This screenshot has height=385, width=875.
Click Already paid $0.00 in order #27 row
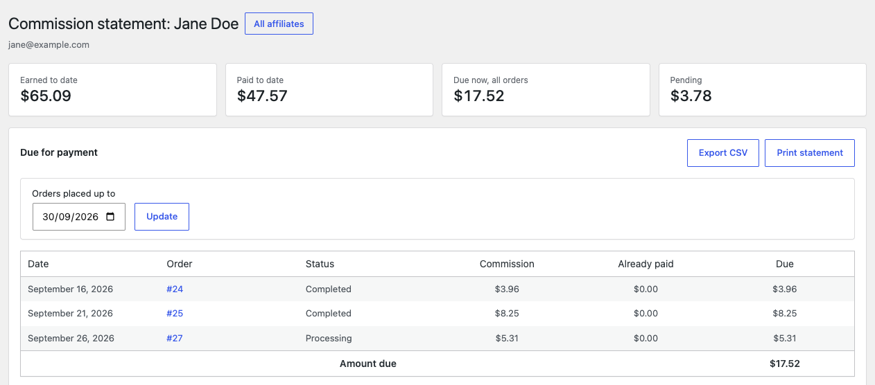coord(646,339)
